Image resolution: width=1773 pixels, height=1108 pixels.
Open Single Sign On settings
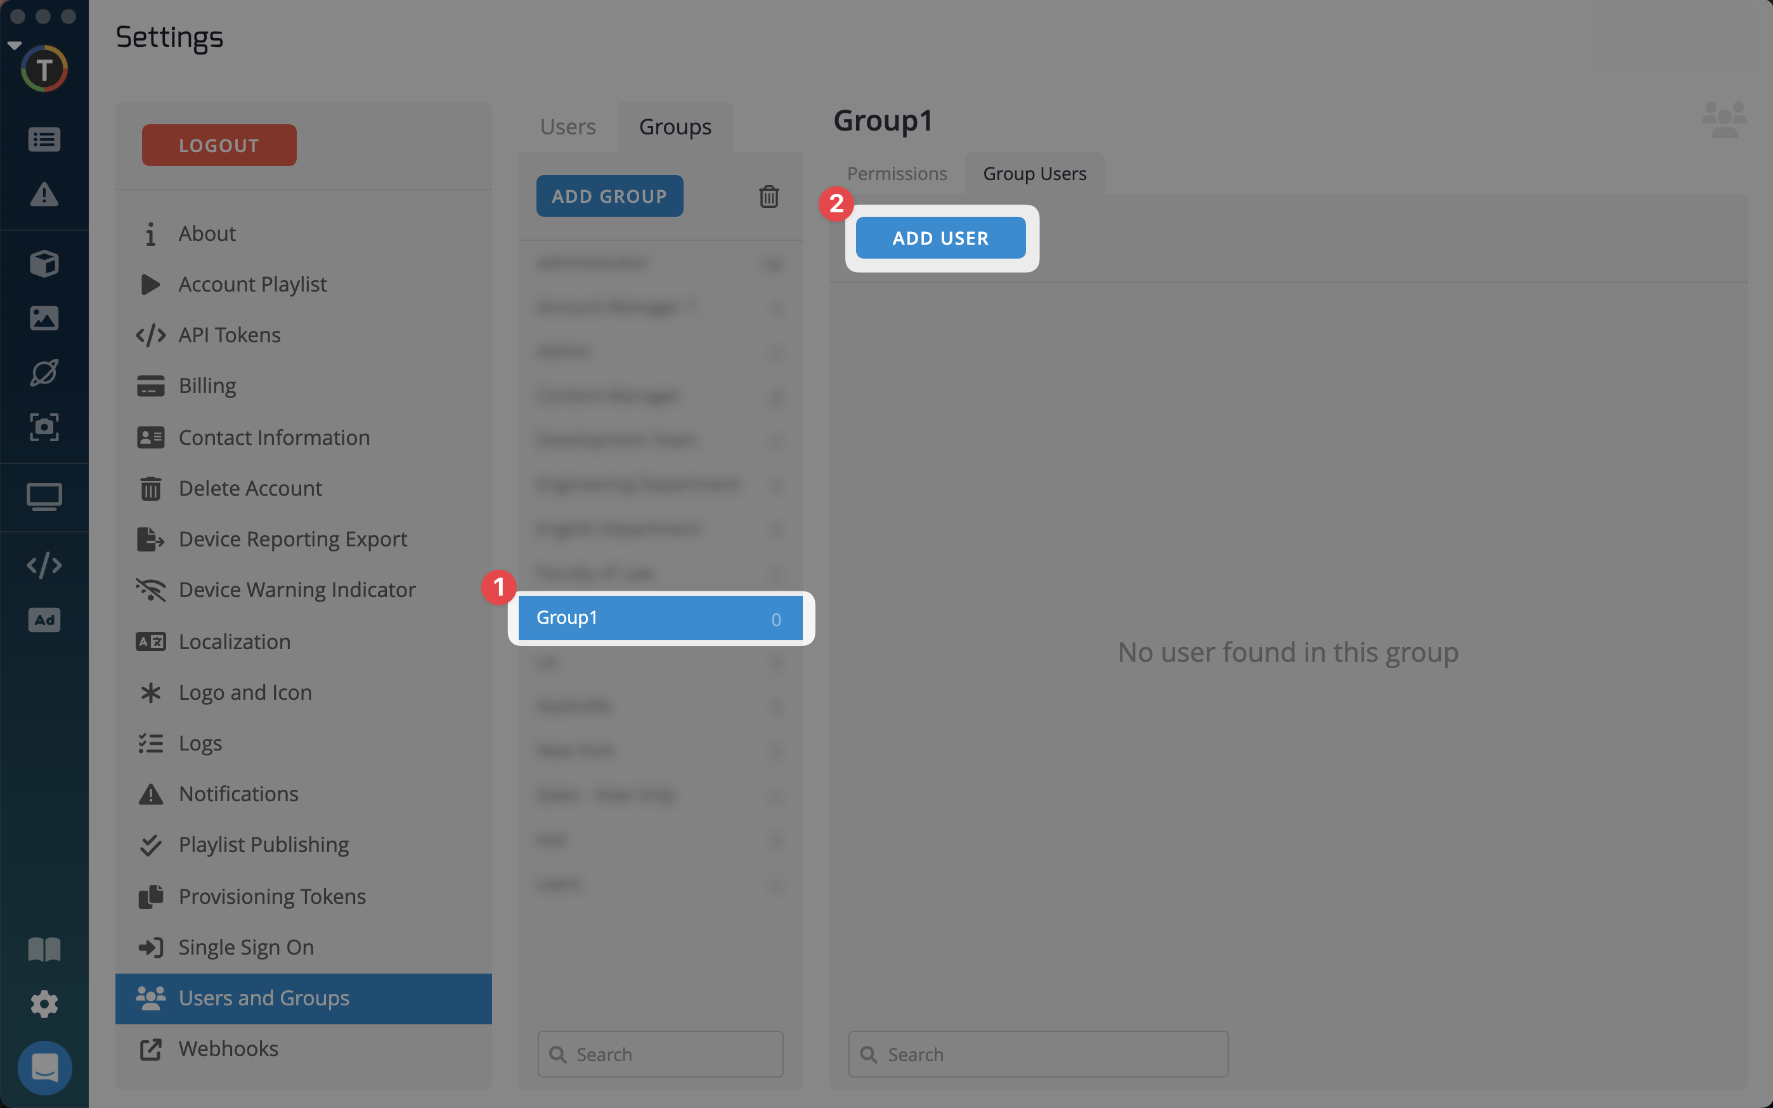(245, 947)
